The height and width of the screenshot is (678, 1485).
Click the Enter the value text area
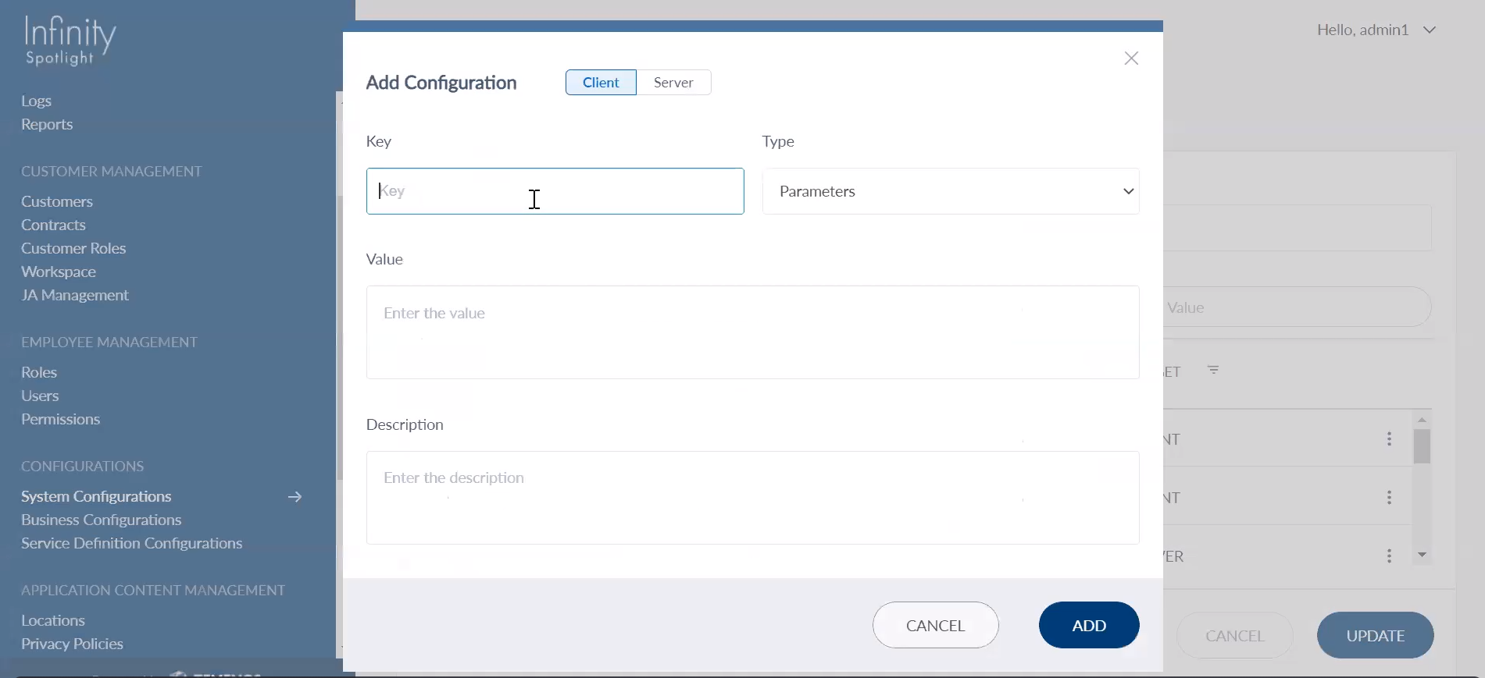[x=751, y=332]
